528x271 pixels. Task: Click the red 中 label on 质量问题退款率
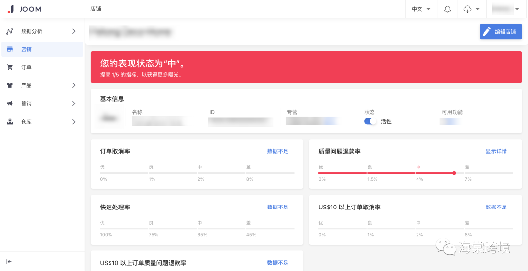418,167
